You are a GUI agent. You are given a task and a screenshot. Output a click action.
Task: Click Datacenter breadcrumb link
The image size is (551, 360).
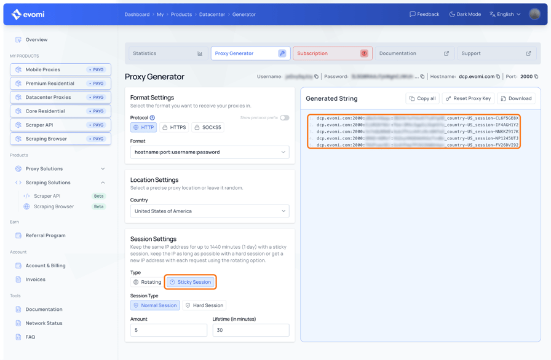point(212,14)
